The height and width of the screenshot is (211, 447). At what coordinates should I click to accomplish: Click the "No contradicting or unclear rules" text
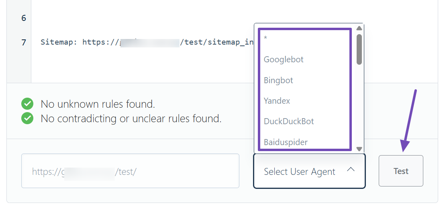131,119
